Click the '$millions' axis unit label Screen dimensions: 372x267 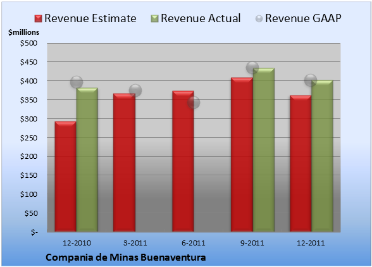(x=23, y=32)
